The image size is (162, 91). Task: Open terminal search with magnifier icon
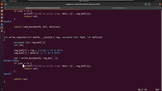pyautogui.click(x=146, y=4)
